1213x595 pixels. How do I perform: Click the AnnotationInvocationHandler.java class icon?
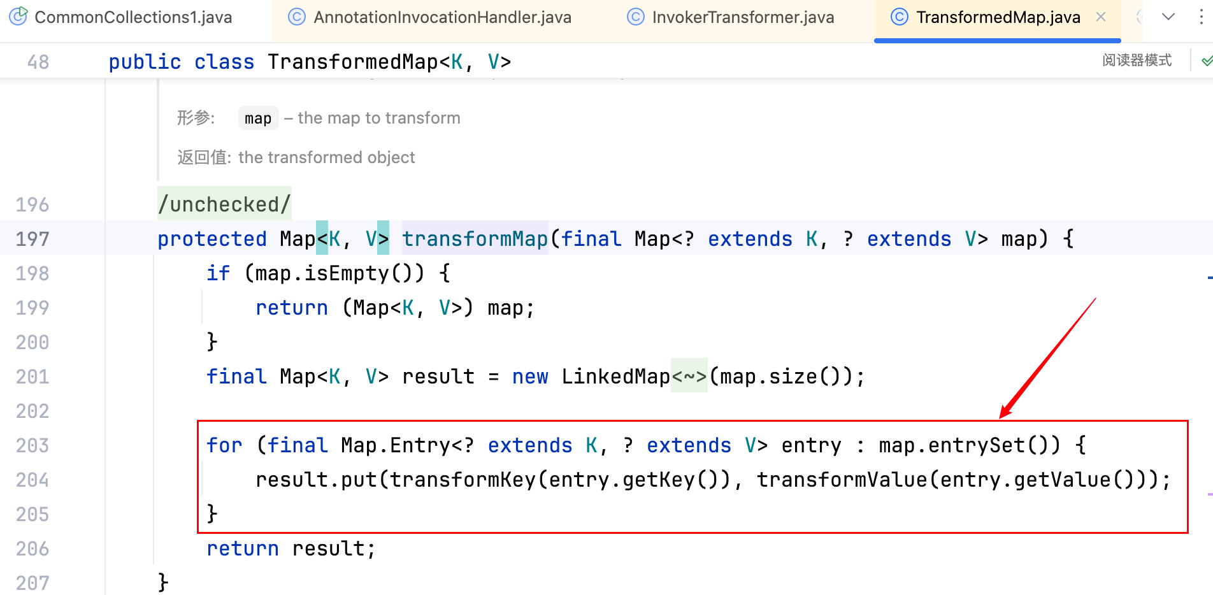point(297,17)
